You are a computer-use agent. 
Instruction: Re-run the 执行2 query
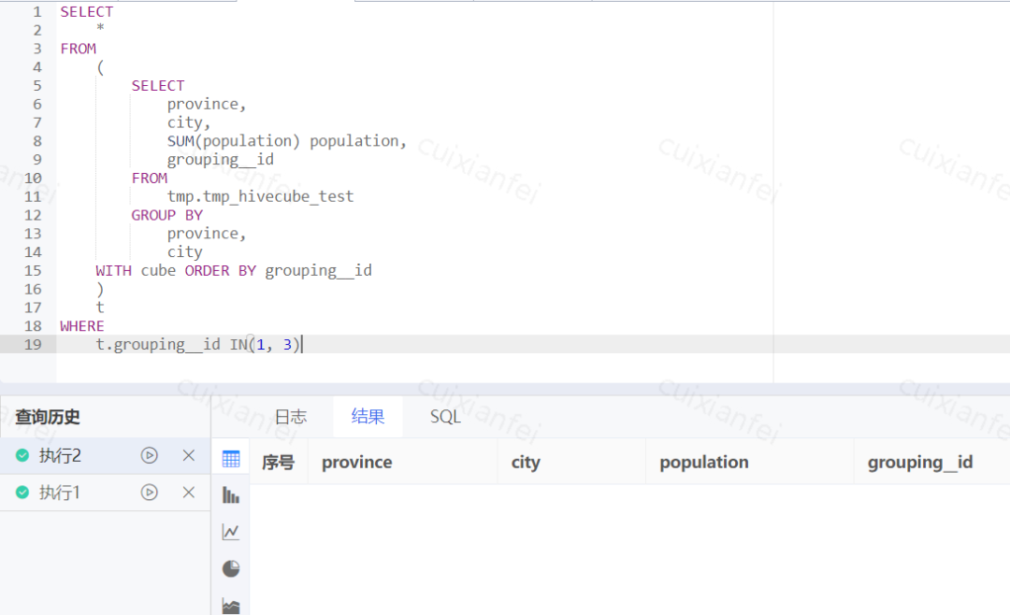click(x=149, y=455)
